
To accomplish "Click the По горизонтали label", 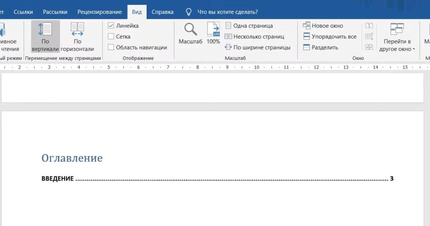I will [x=77, y=45].
